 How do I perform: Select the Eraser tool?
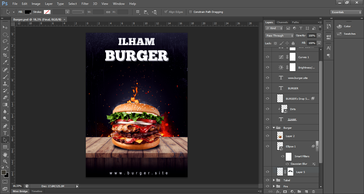point(5,98)
